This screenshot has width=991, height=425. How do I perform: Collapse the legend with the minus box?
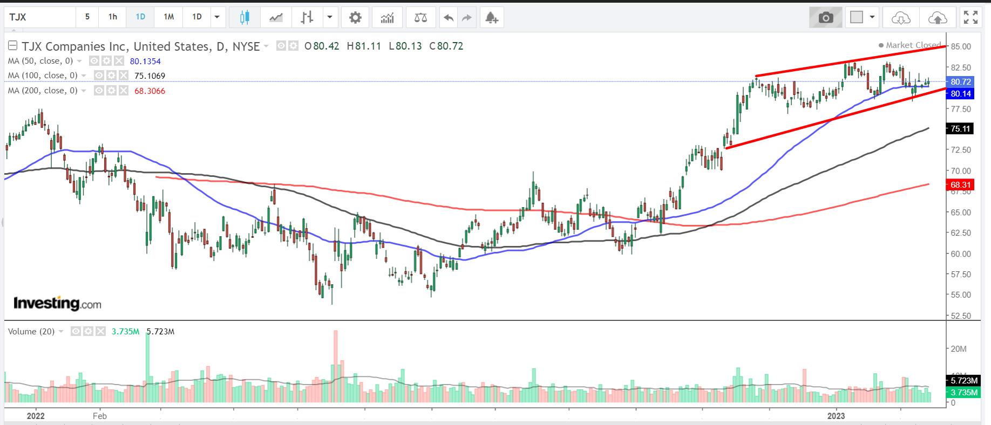click(x=12, y=46)
